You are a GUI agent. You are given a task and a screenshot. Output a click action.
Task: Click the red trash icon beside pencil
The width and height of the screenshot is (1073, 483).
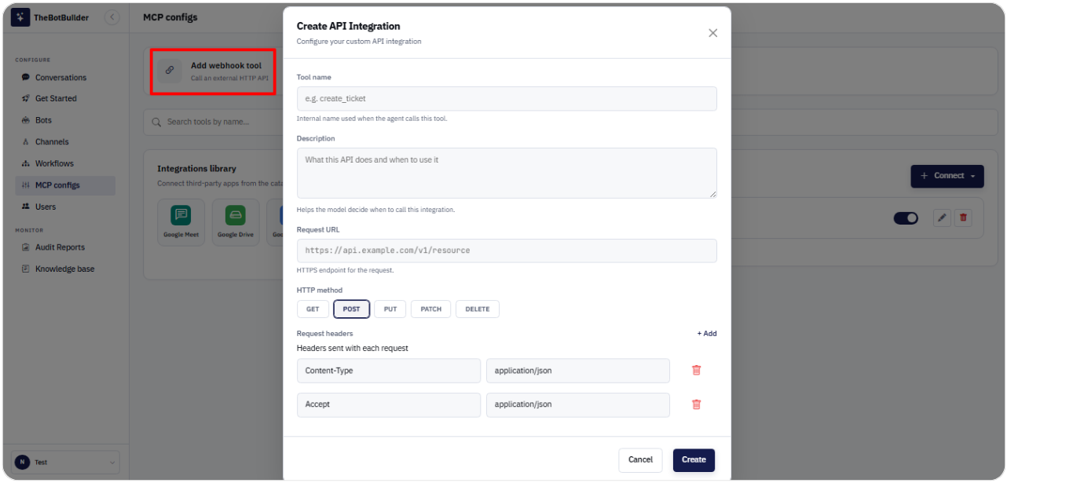point(963,218)
